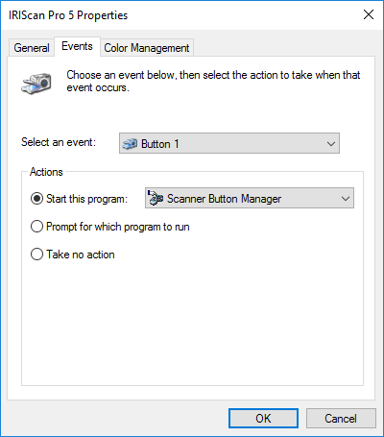Confirm with the OK button
This screenshot has height=437, width=384.
(x=263, y=418)
